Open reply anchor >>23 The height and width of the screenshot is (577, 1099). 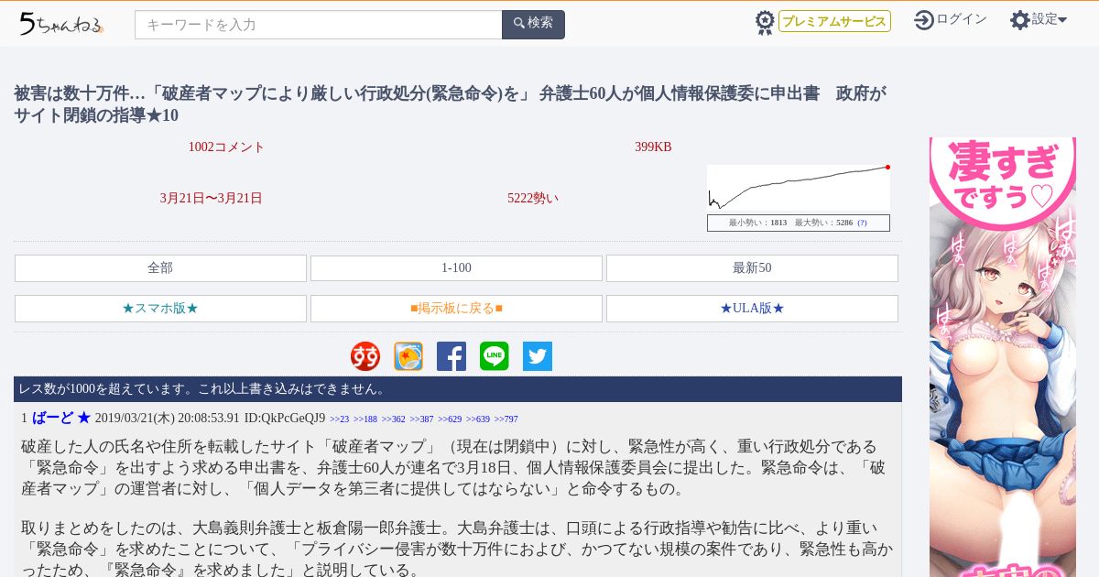coord(339,419)
